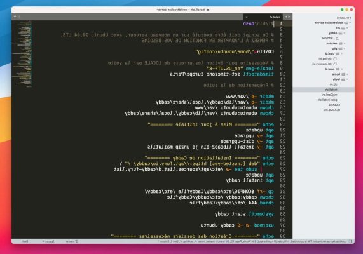Image resolution: width=363 pixels, height=254 pixels.
Task: Toggle the sidebar using the status bar icon
Action: click(x=351, y=241)
